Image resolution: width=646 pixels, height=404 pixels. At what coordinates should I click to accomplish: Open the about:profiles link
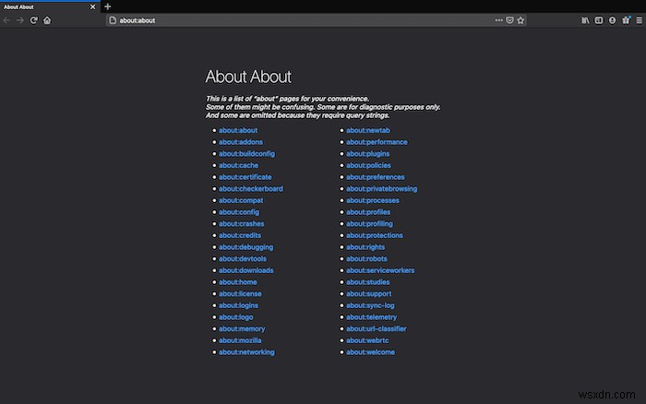(368, 212)
